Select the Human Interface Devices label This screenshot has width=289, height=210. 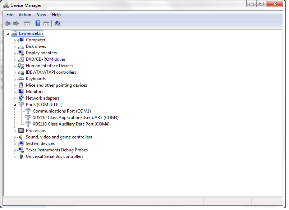click(50, 66)
